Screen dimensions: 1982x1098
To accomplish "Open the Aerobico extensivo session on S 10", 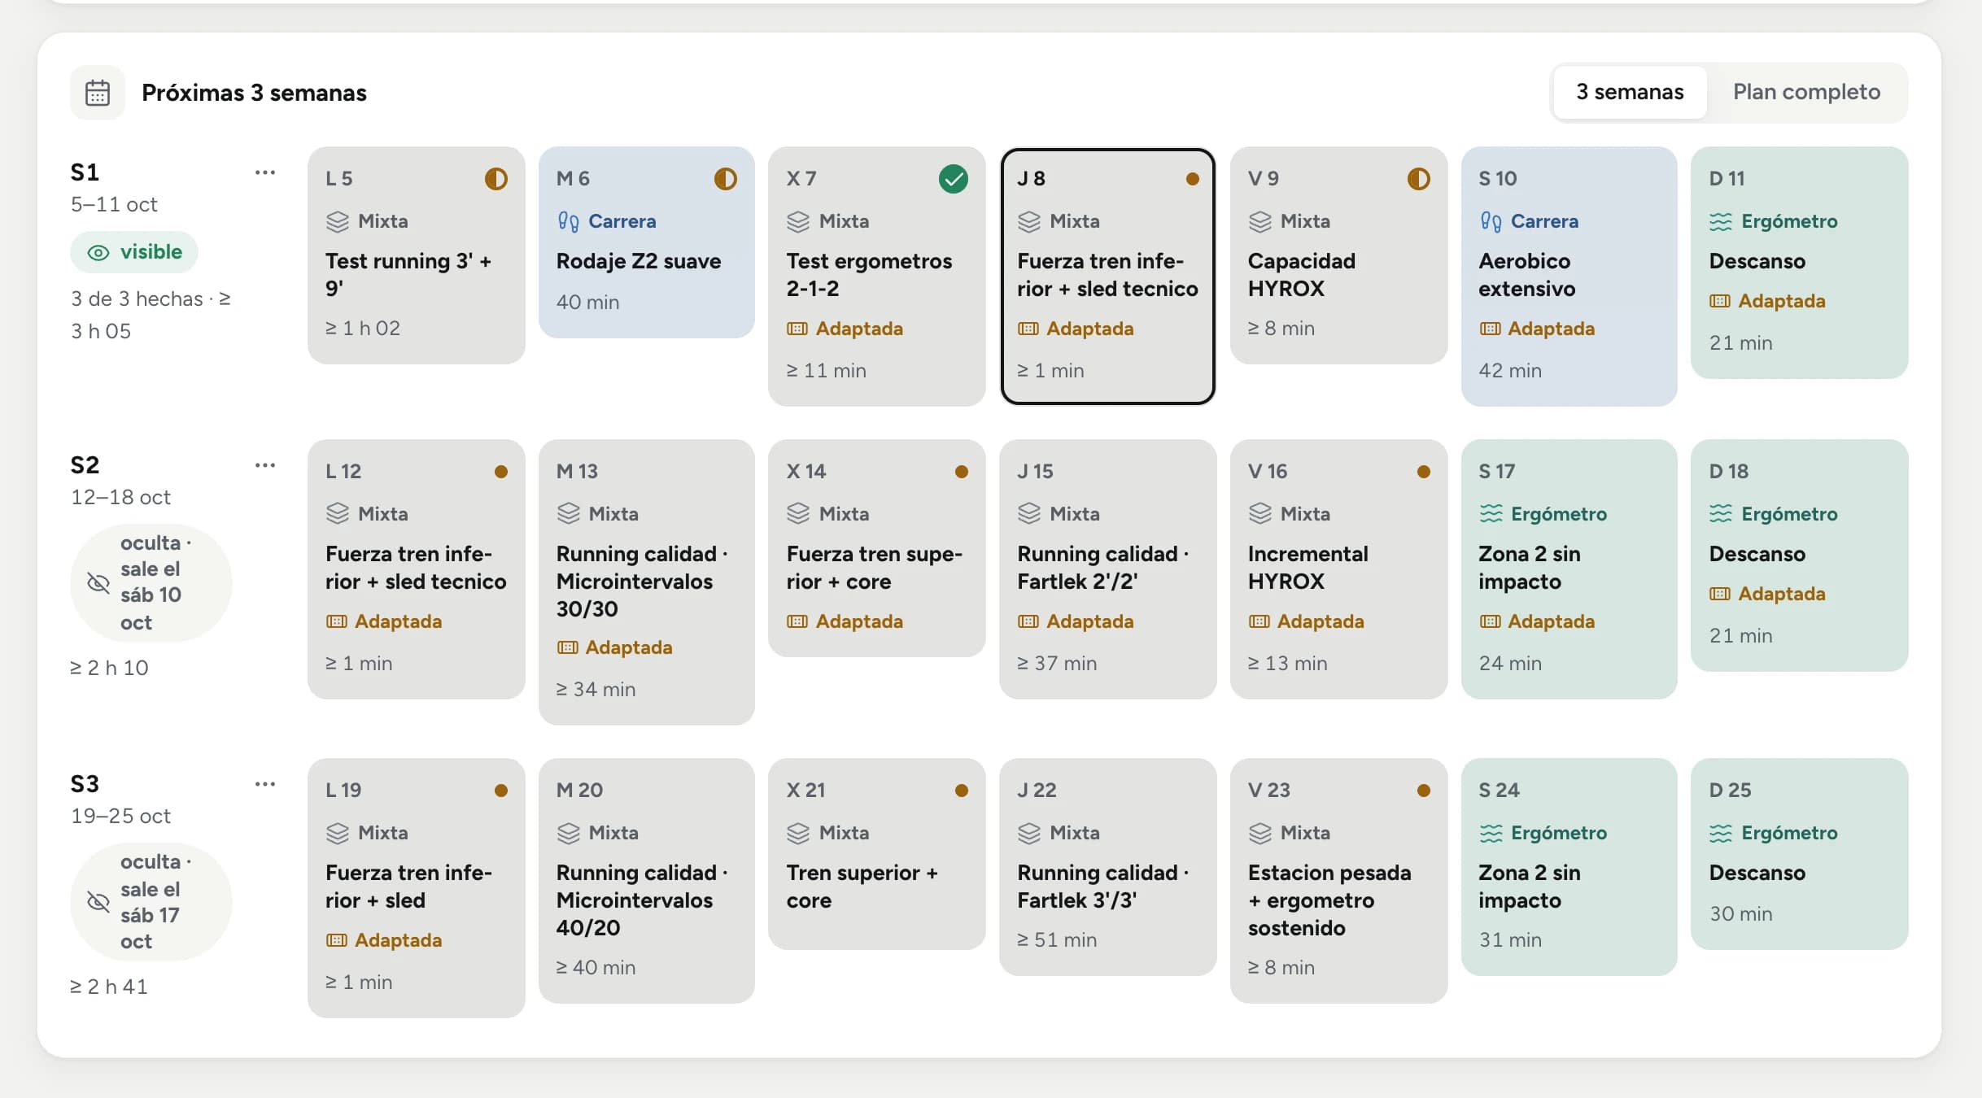I will tap(1569, 277).
